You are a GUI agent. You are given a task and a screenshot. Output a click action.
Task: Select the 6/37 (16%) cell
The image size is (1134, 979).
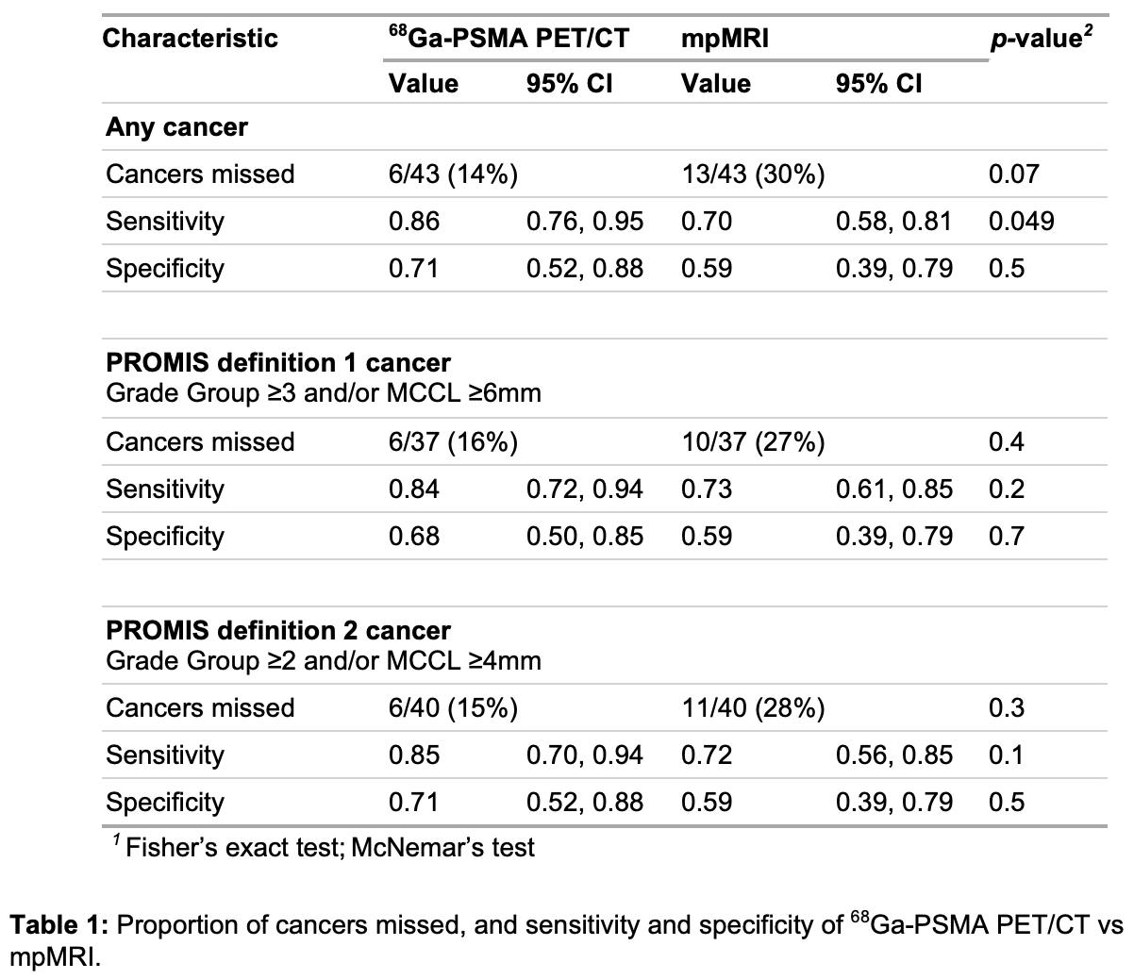tap(453, 442)
